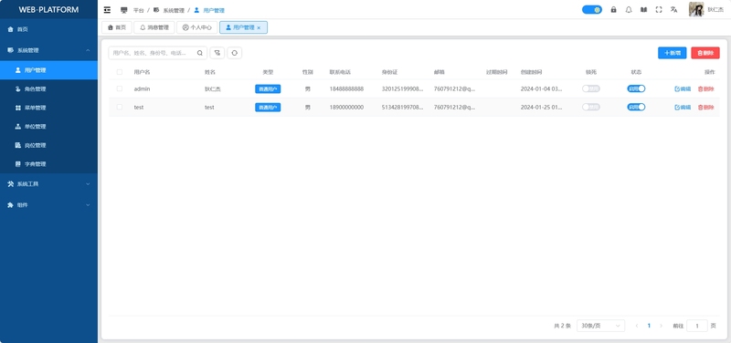This screenshot has height=343, width=731.
Task: Open notifications via the bell icon
Action: click(629, 10)
